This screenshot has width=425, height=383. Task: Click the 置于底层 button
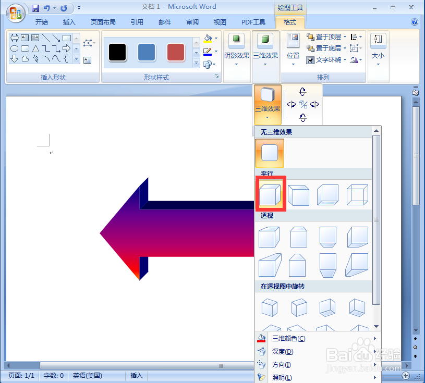324,48
